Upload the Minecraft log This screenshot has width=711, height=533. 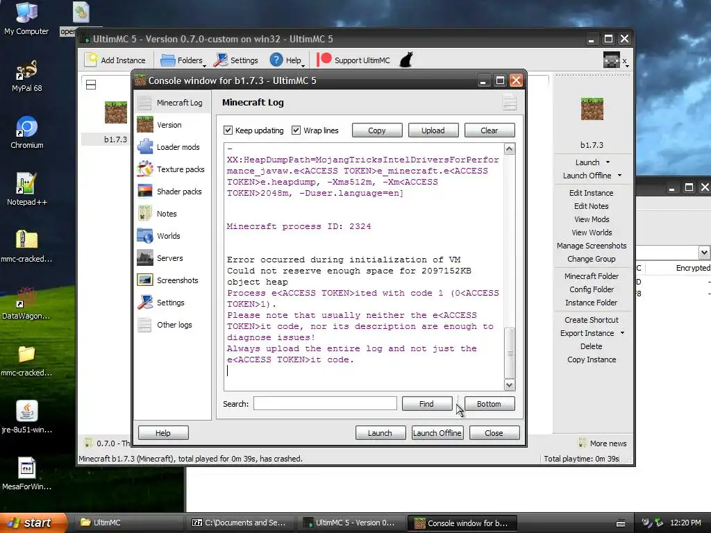coord(433,130)
